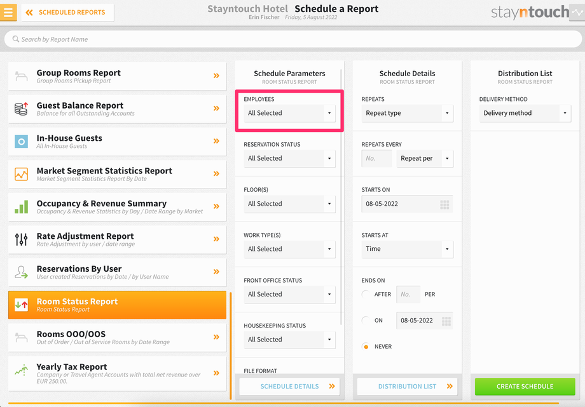Click the After number of occurrences field
585x407 pixels.
[x=408, y=295]
